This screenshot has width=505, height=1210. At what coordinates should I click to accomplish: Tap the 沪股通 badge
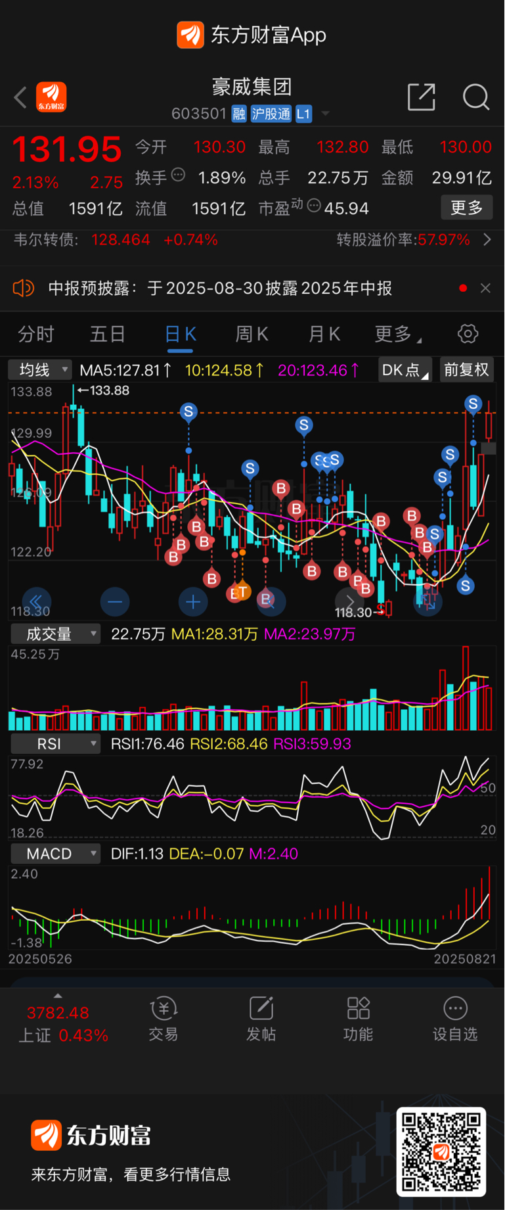[x=271, y=114]
